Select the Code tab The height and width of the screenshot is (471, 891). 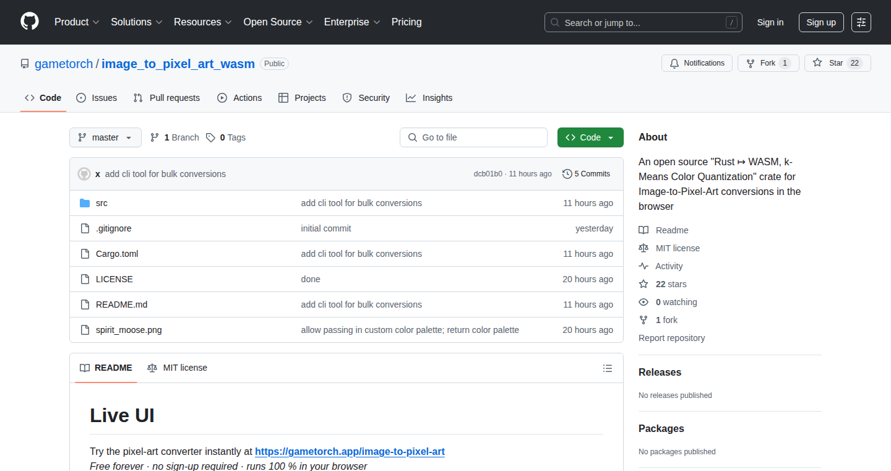click(x=43, y=98)
